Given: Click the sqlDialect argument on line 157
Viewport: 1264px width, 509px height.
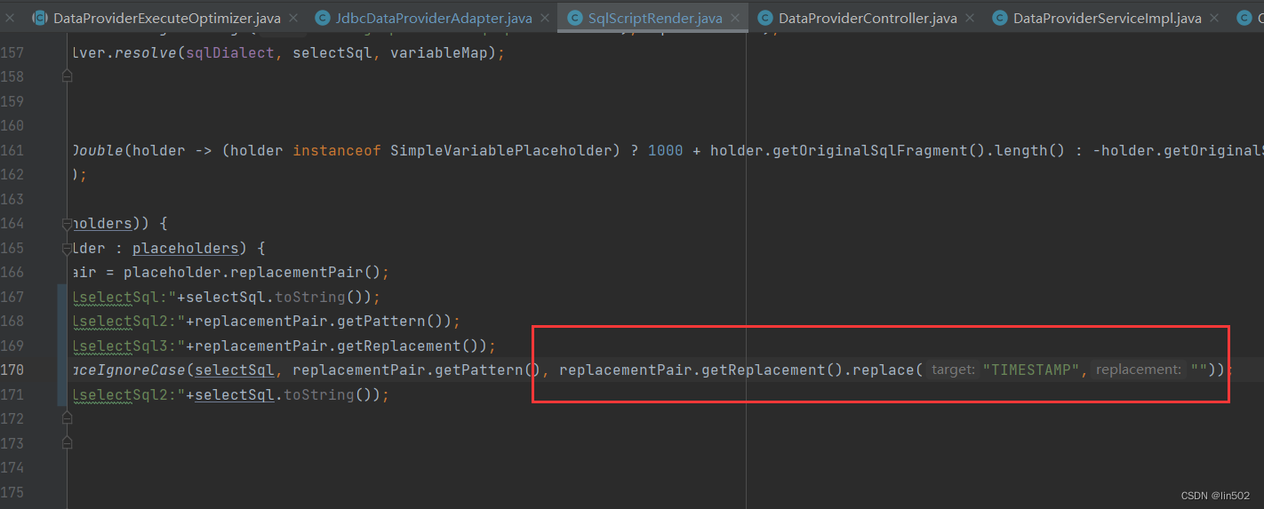Looking at the screenshot, I should click(x=230, y=52).
